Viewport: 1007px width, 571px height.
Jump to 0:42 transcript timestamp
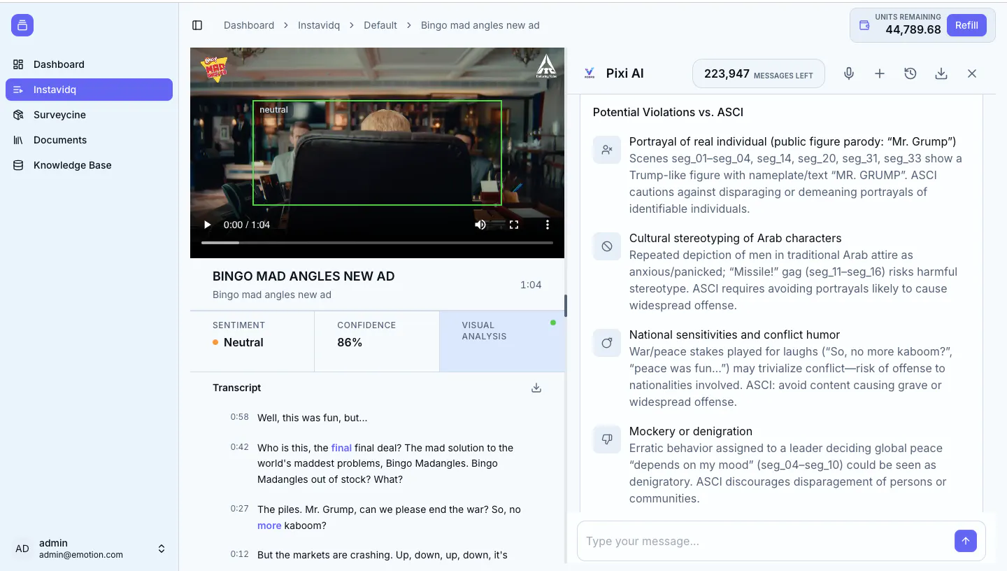point(240,447)
